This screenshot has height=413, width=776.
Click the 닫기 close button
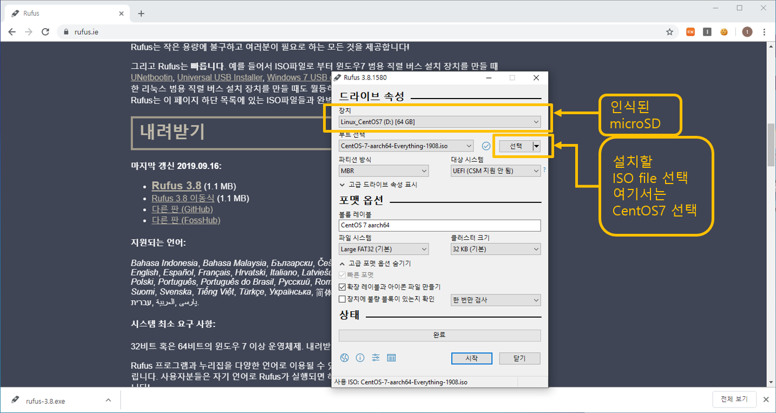pyautogui.click(x=519, y=358)
